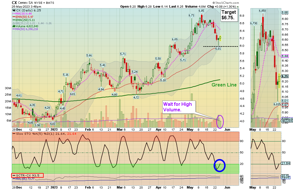Click the red-boxed SCTR-CX 93.5 label
Screen dimensions: 293x190
pos(27,175)
